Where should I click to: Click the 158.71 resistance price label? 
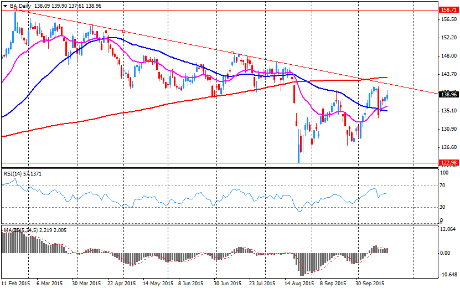coord(448,10)
